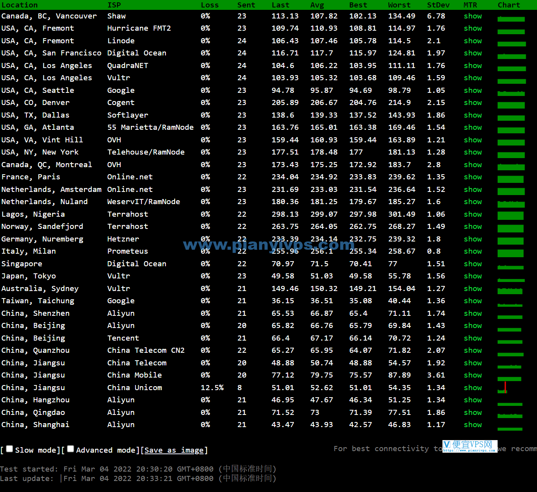537x492 pixels.
Task: Show MTR for Sydney Vultr row
Action: 473,289
